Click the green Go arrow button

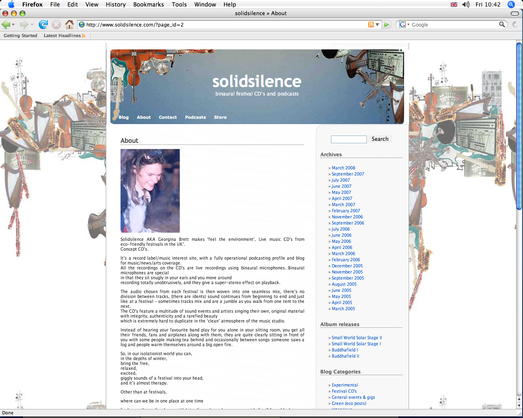tap(387, 24)
